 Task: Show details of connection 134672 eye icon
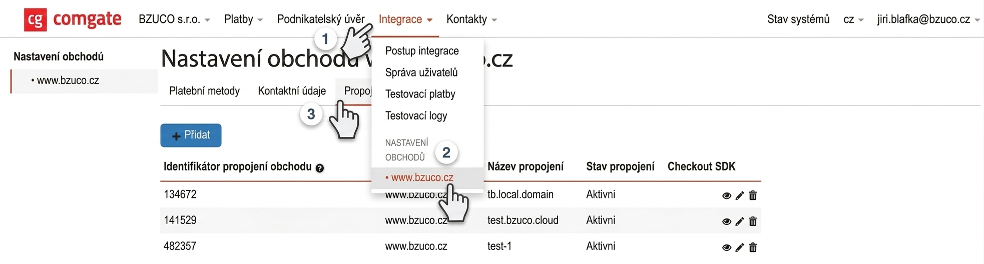[x=727, y=195]
